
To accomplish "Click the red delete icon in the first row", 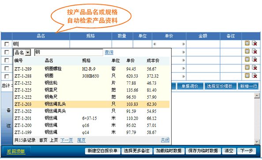I will click(255, 43).
